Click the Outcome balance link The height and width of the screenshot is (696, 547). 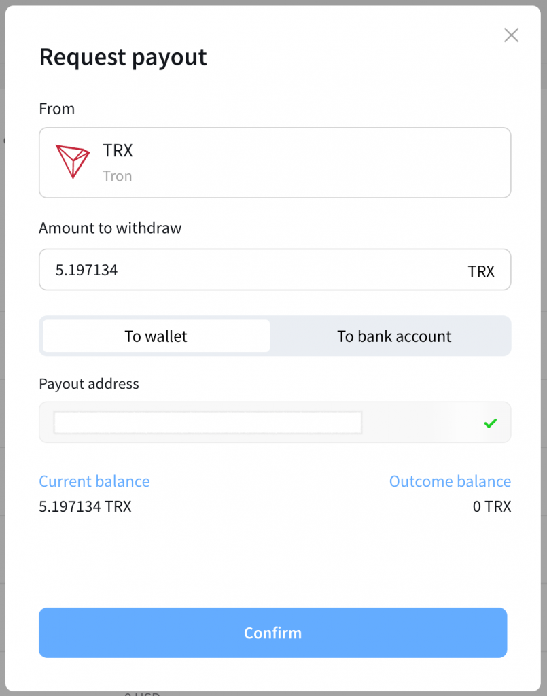point(450,481)
